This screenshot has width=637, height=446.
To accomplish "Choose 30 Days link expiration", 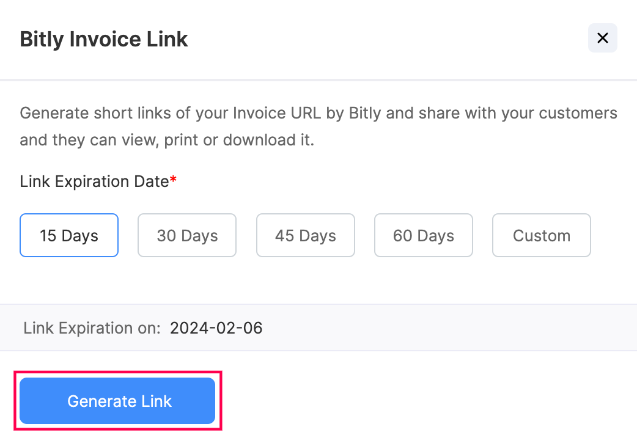I will (187, 235).
